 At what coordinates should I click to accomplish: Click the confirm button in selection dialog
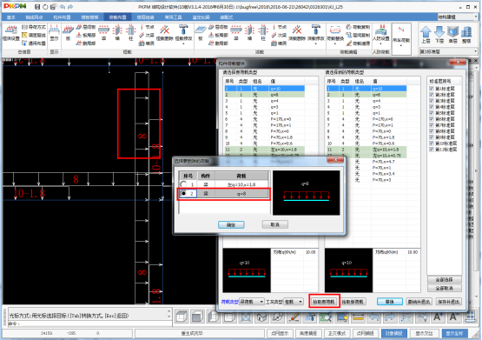(231, 224)
